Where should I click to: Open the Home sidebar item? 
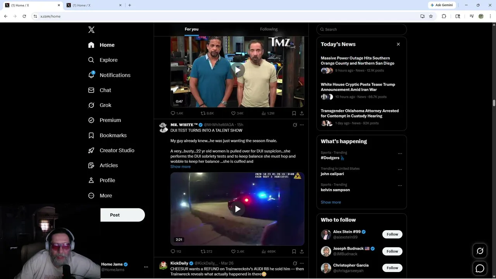click(101, 45)
